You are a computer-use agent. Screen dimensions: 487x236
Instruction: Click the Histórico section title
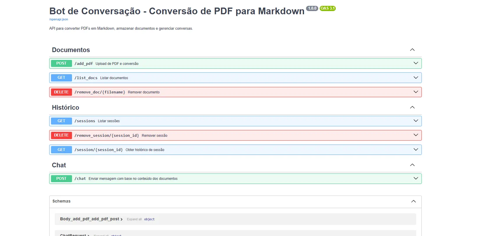[66, 108]
